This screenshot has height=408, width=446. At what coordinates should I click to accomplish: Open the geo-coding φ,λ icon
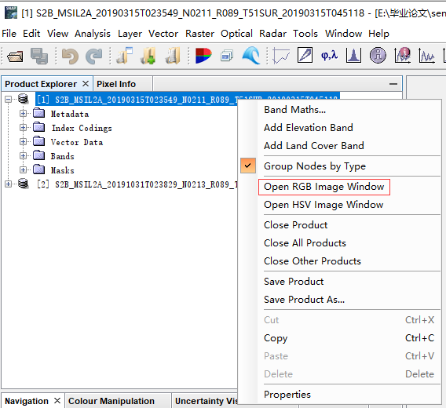(x=329, y=55)
